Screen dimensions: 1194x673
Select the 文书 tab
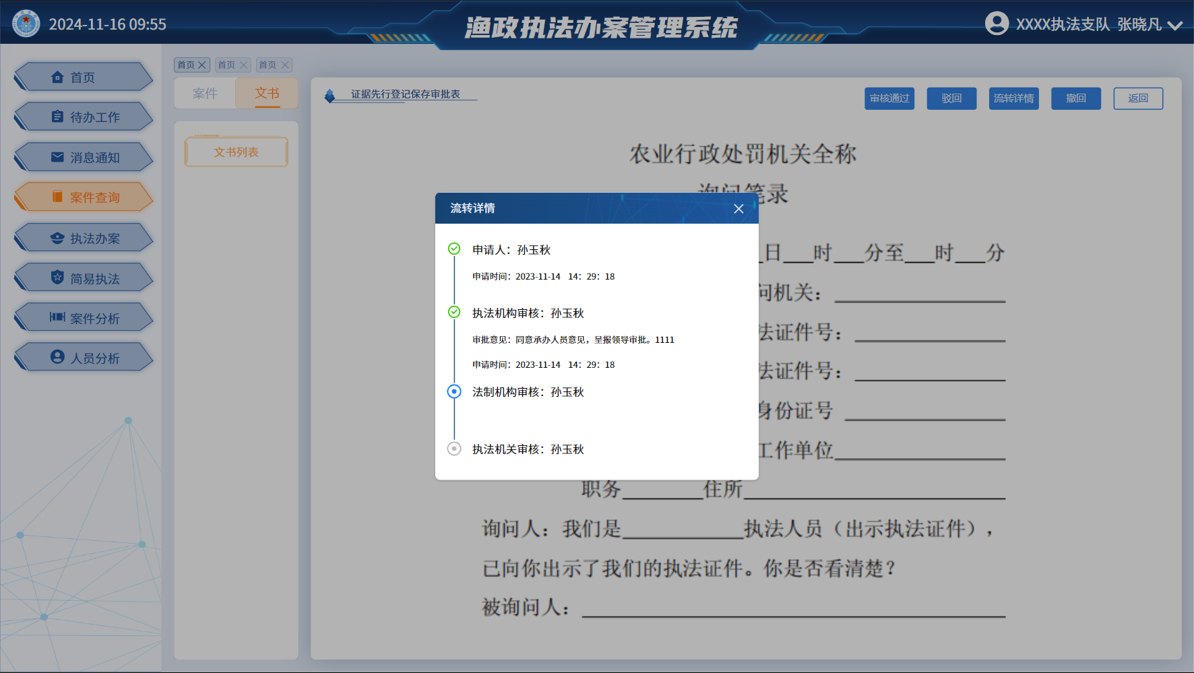pos(267,94)
